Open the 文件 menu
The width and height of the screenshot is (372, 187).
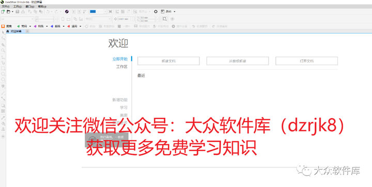click(x=6, y=7)
